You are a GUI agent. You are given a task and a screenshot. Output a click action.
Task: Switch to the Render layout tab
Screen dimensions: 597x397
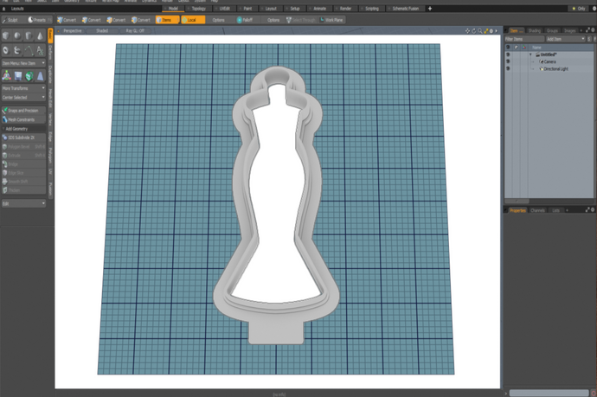tap(345, 9)
